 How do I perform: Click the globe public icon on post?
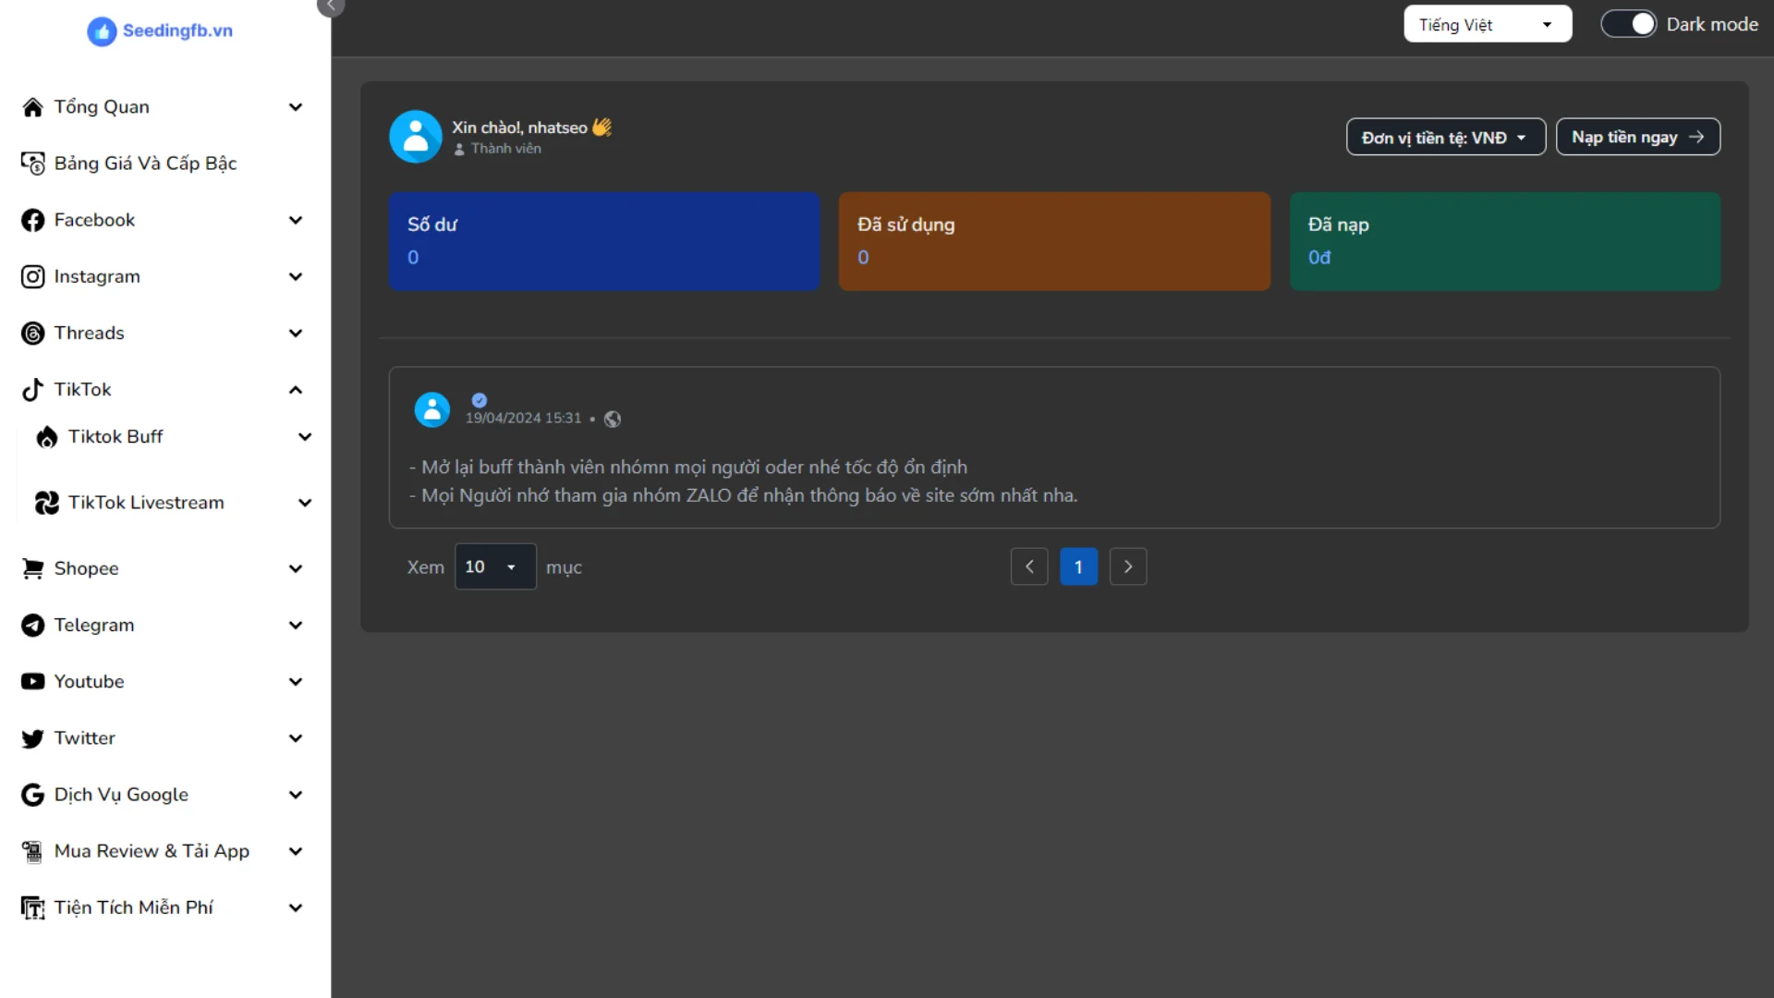(613, 419)
